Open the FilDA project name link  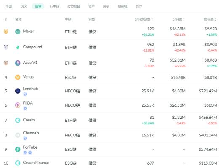[28, 103]
